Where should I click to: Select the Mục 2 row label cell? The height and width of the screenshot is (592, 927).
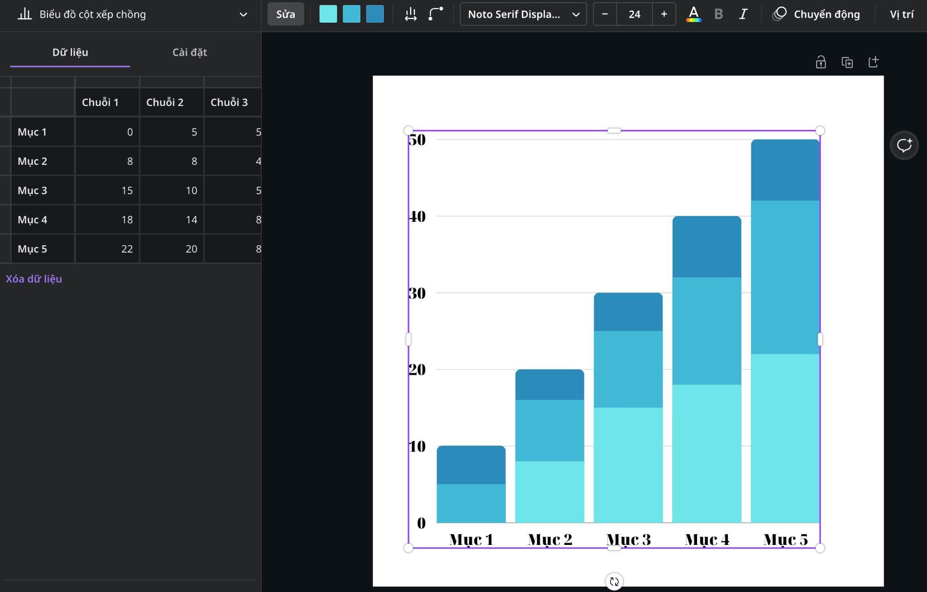tap(43, 161)
